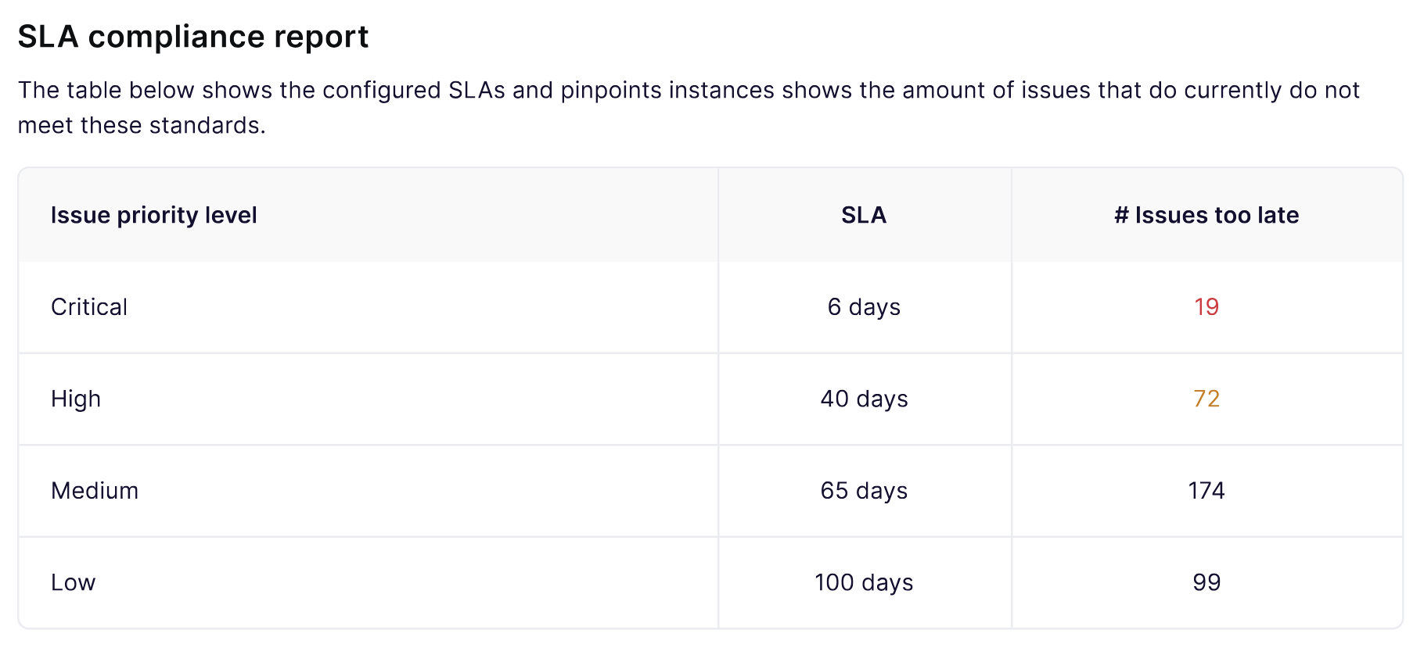
Task: Click the SLA column header
Action: pyautogui.click(x=864, y=215)
